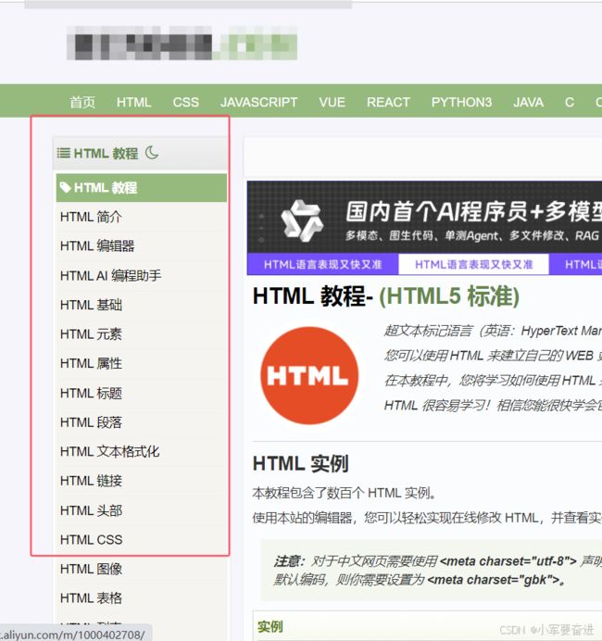Open JAVA in the navigation bar

(x=528, y=102)
